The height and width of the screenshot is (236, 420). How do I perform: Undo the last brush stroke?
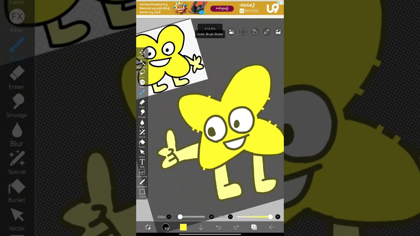click(x=219, y=227)
